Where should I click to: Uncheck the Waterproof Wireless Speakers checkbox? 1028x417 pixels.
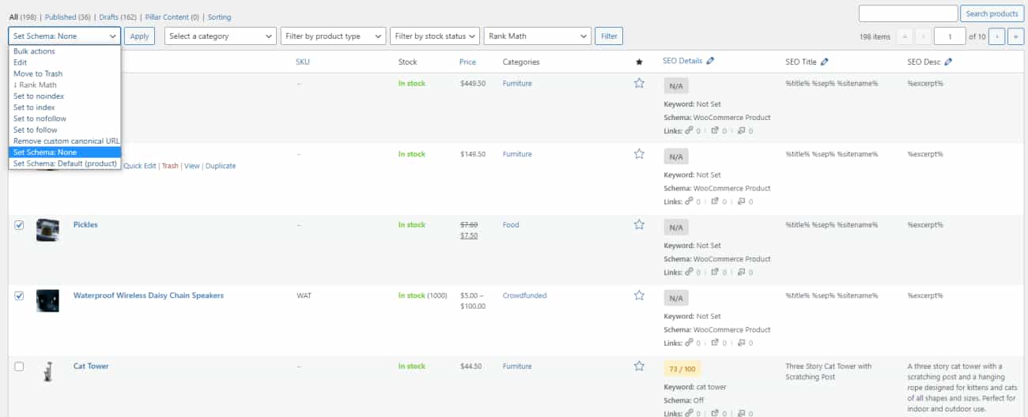19,295
